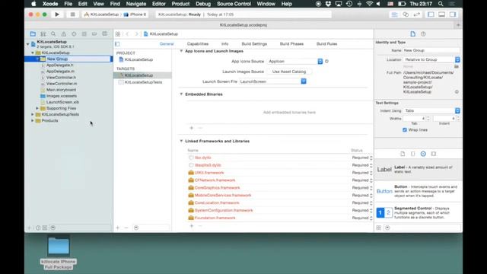Go forward in editor history

click(x=136, y=33)
